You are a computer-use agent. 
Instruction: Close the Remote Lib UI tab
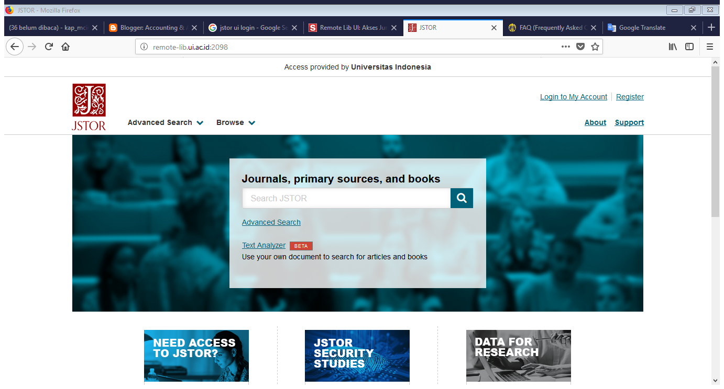393,28
